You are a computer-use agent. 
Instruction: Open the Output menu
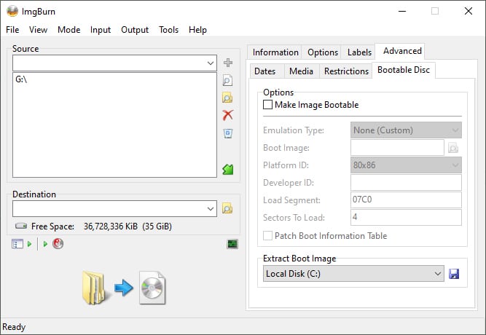click(135, 30)
